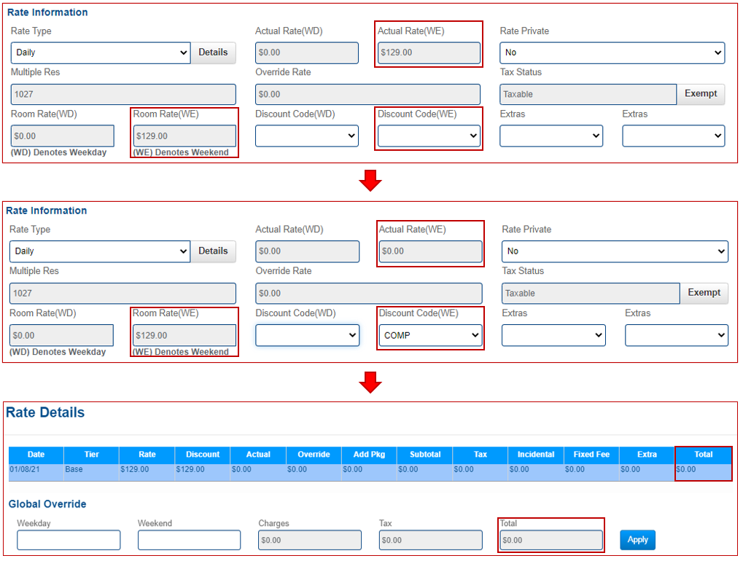Click Multiple Res 1027 field in the COMP panel
This screenshot has width=743, height=561.
click(x=122, y=293)
